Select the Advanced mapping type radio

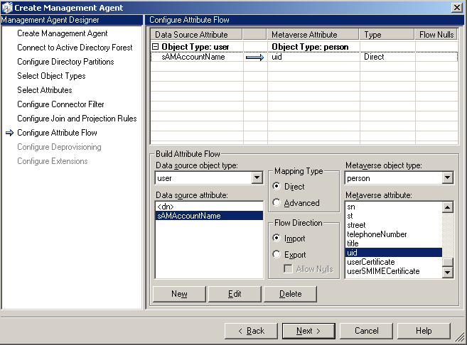(277, 202)
